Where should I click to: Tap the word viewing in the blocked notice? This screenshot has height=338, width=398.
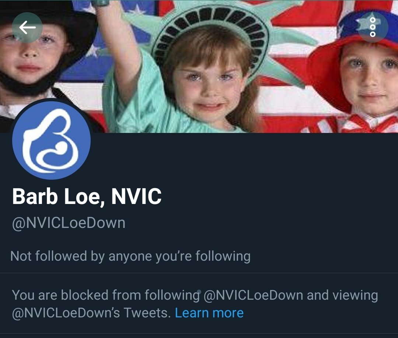pos(355,296)
